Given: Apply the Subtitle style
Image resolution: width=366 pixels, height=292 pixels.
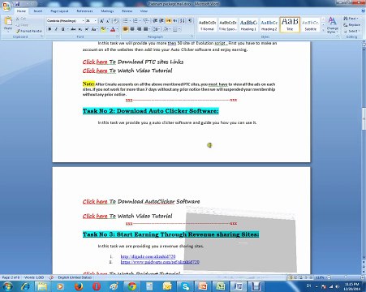Looking at the screenshot, I should pyautogui.click(x=311, y=25).
